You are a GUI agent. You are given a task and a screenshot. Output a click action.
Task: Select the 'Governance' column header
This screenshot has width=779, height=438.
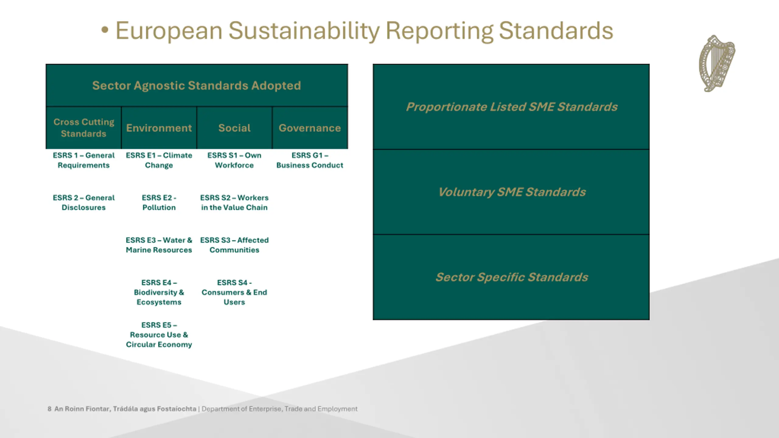[x=310, y=128]
